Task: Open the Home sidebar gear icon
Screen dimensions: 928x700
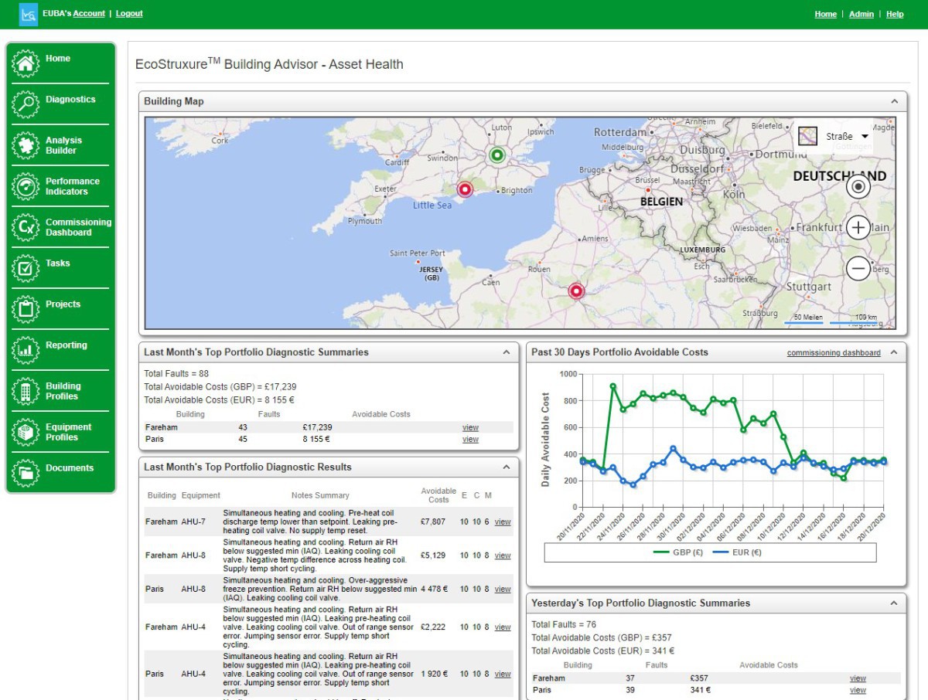Action: click(26, 63)
